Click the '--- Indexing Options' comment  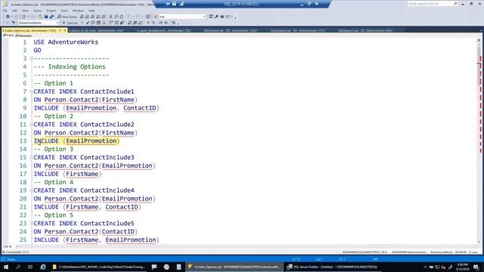[70, 66]
